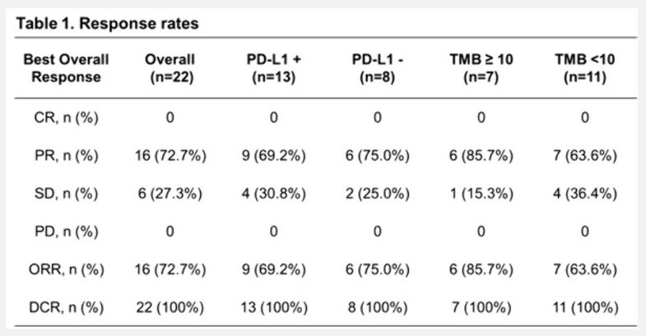Screen dimensions: 646x336
Task: Select the 'Best Overall Response' column header
Action: (66, 67)
